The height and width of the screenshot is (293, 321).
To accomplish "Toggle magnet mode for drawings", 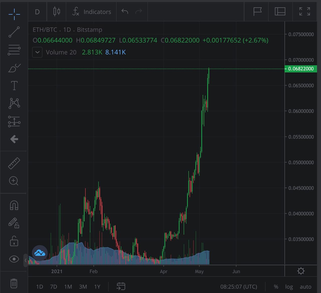I will pos(14,205).
